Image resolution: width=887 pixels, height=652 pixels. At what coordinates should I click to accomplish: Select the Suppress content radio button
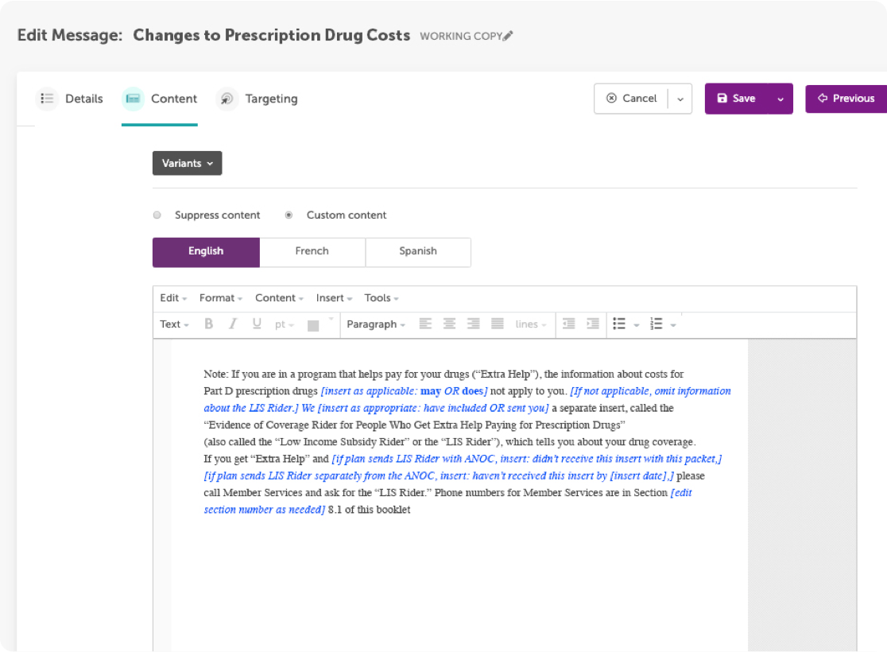click(157, 215)
